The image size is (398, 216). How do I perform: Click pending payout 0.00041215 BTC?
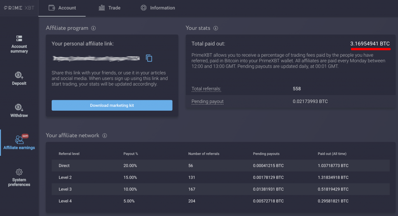point(268,166)
